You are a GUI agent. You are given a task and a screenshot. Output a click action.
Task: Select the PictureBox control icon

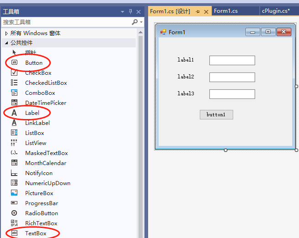click(14, 193)
